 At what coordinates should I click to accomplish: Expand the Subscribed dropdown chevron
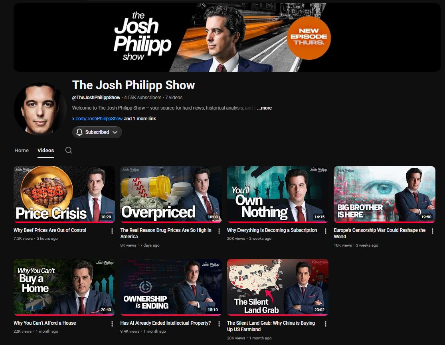coord(115,132)
